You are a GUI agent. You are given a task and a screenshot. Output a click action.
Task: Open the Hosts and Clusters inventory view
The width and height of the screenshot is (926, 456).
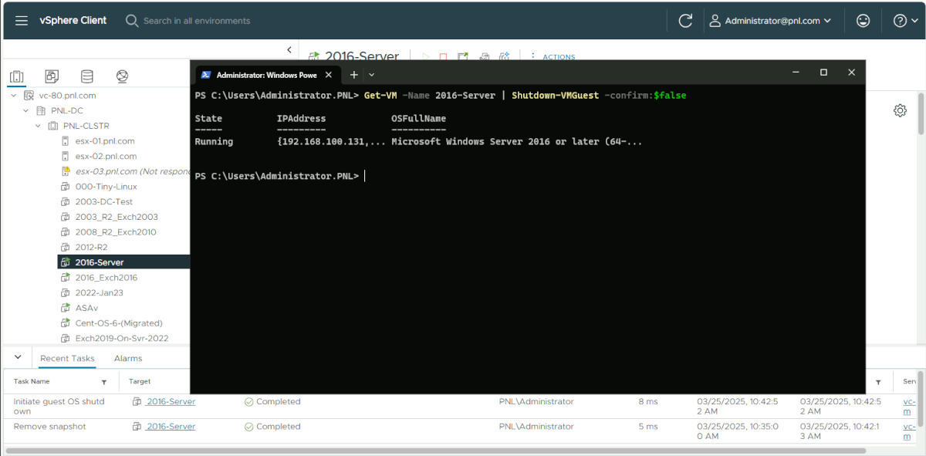[17, 76]
